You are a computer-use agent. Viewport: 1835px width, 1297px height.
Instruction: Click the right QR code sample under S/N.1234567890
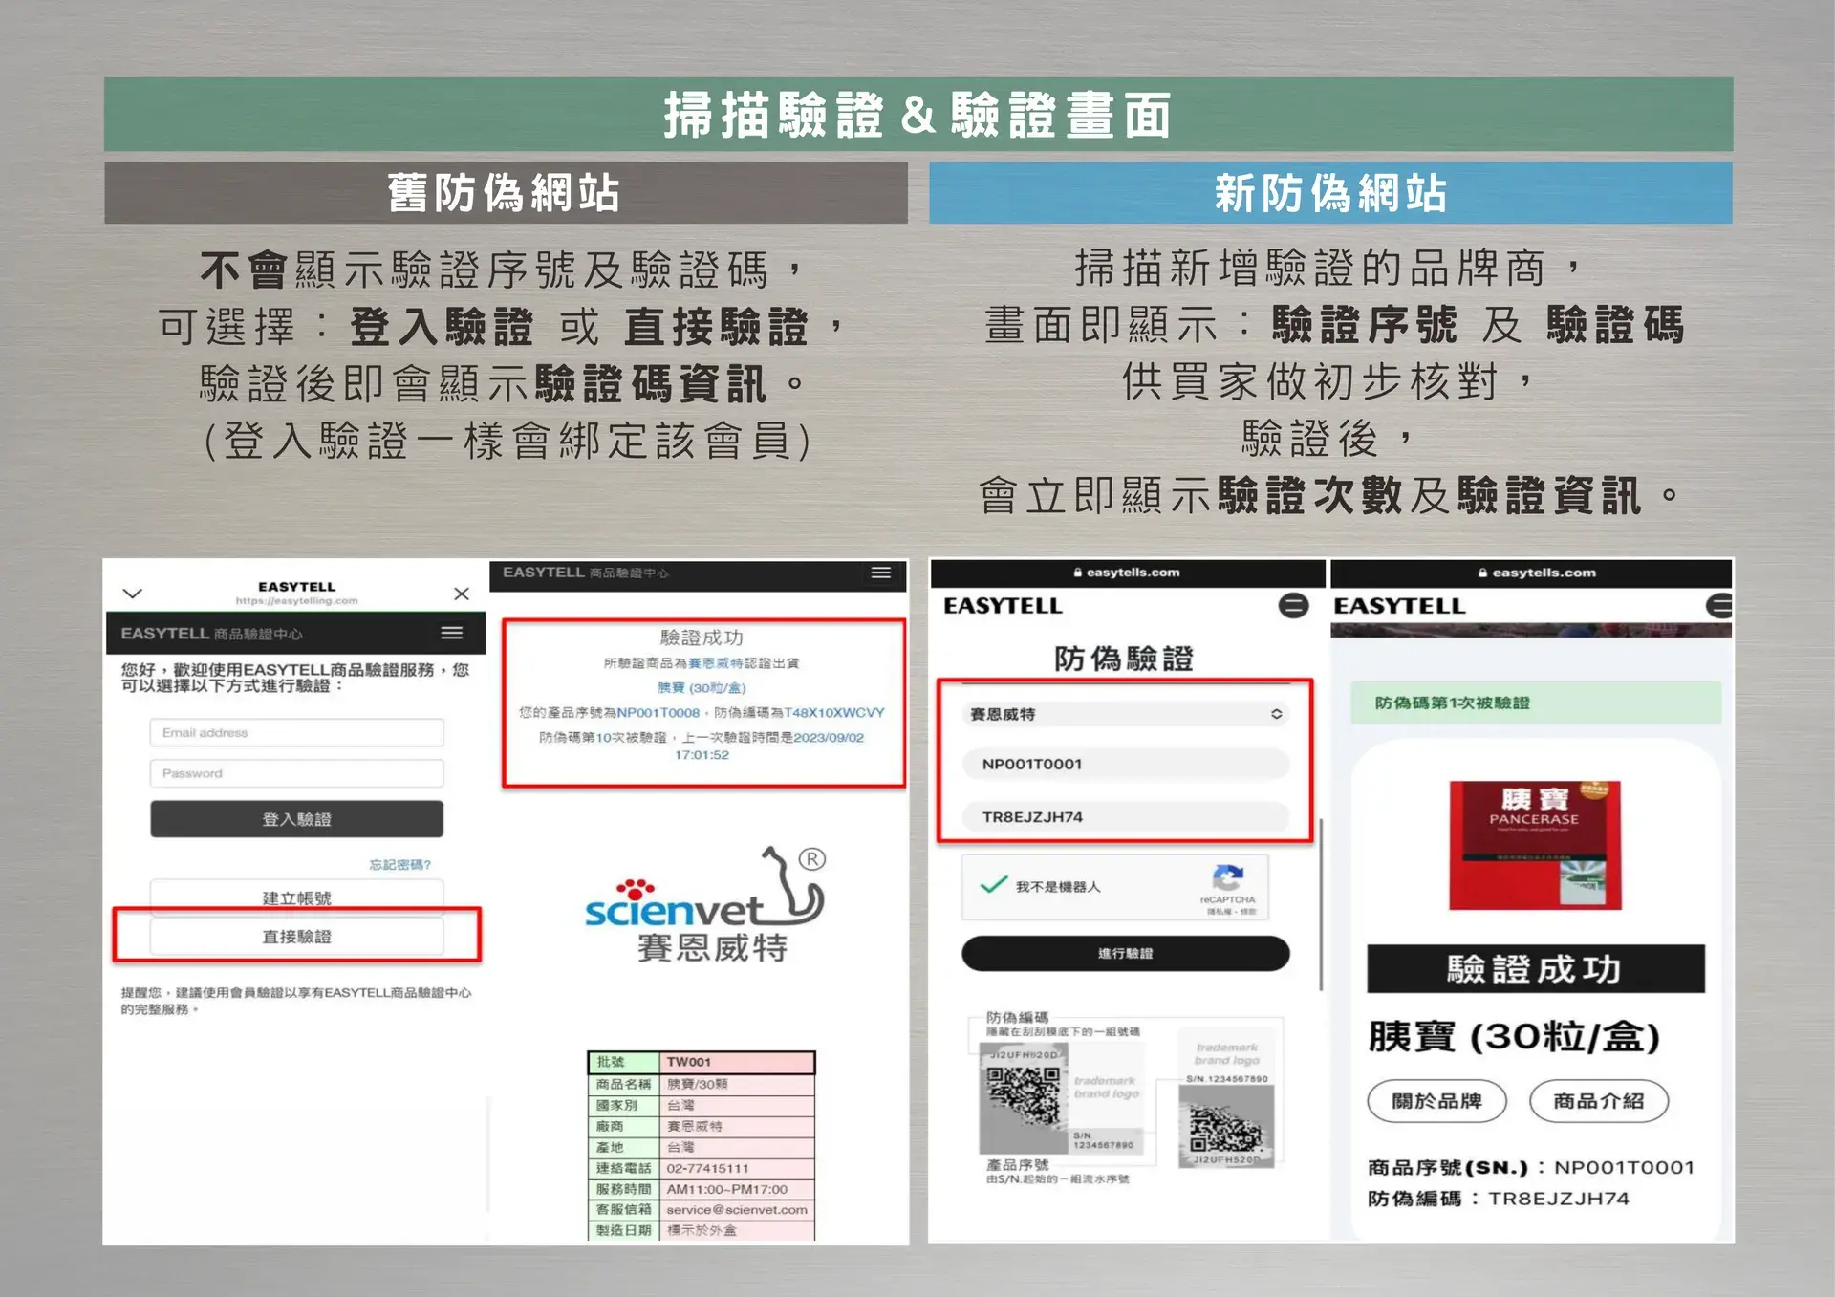point(1226,1126)
